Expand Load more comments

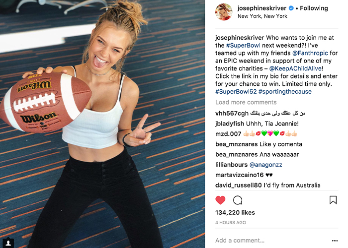coord(246,102)
